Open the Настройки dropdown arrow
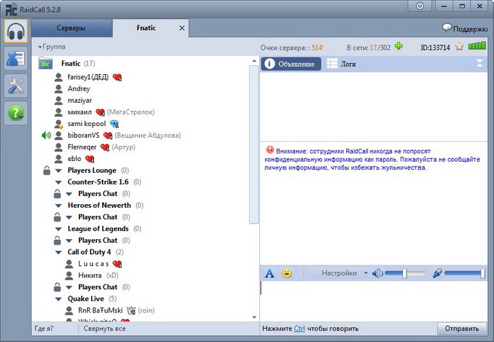 (x=366, y=273)
